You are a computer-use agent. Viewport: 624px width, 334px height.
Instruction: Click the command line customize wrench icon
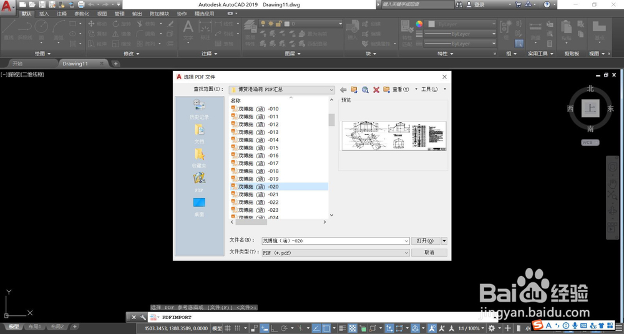click(144, 317)
